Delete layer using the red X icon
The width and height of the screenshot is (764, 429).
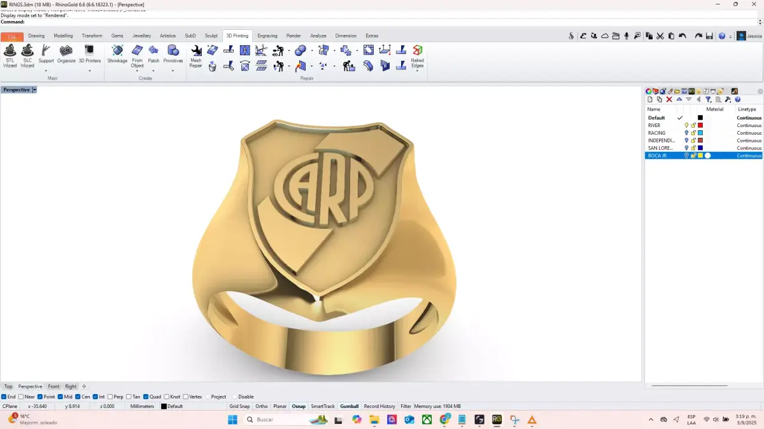pyautogui.click(x=669, y=100)
